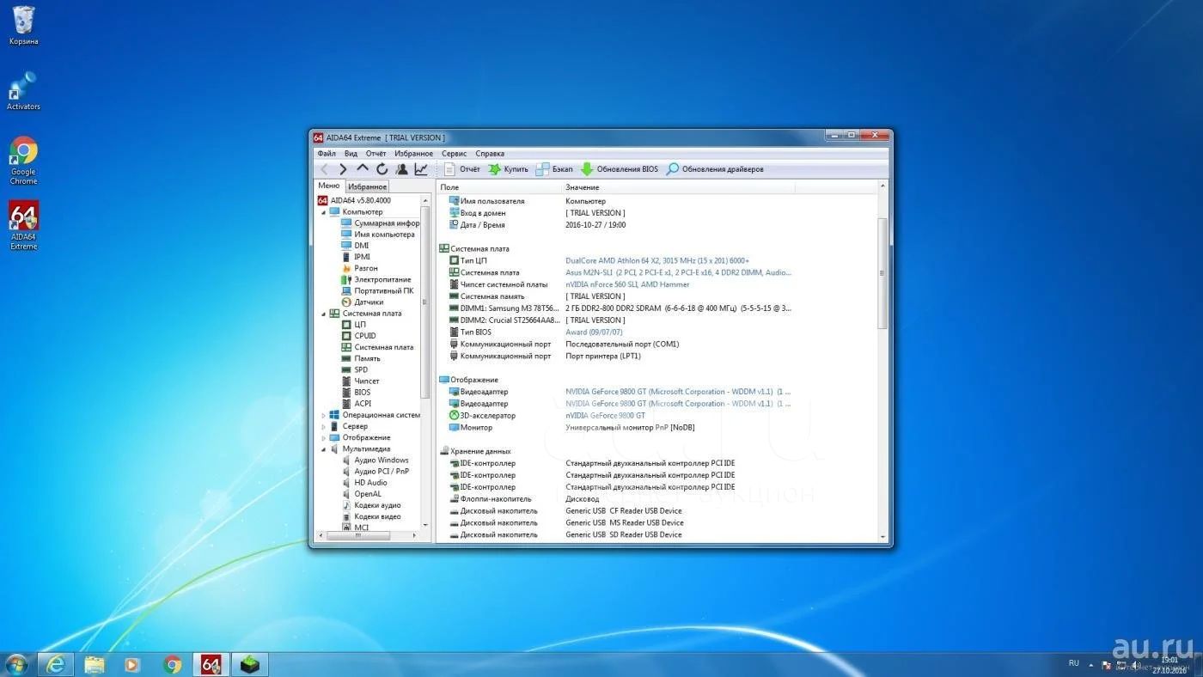The height and width of the screenshot is (677, 1203).
Task: Click the Поле column header
Action: (x=498, y=187)
